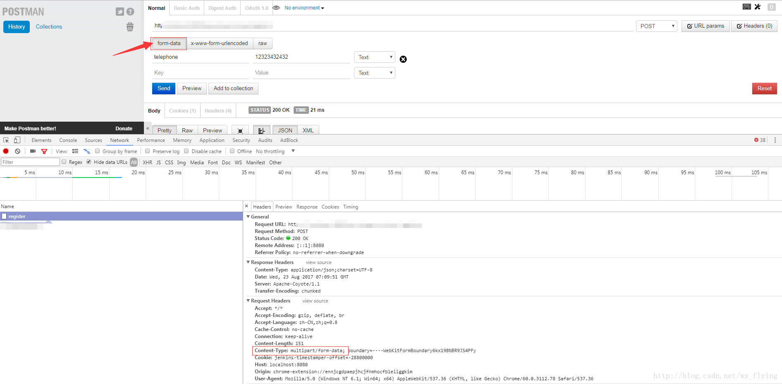The width and height of the screenshot is (782, 384).
Task: Click the network Filter text field
Action: click(30, 162)
